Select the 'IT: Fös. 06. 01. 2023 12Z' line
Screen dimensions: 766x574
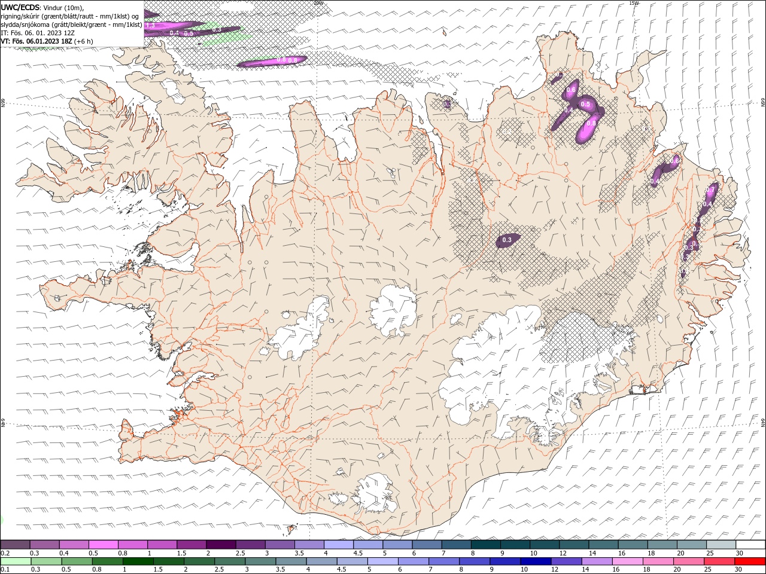[38, 33]
